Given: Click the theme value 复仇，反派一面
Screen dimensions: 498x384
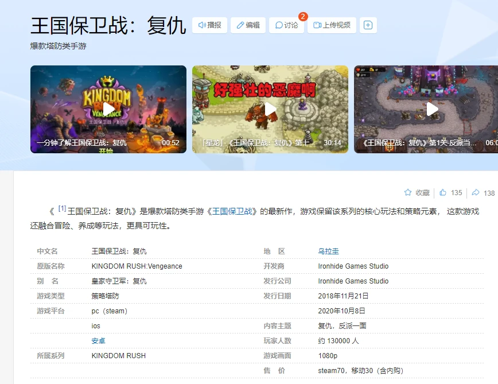Looking at the screenshot, I should coord(343,326).
